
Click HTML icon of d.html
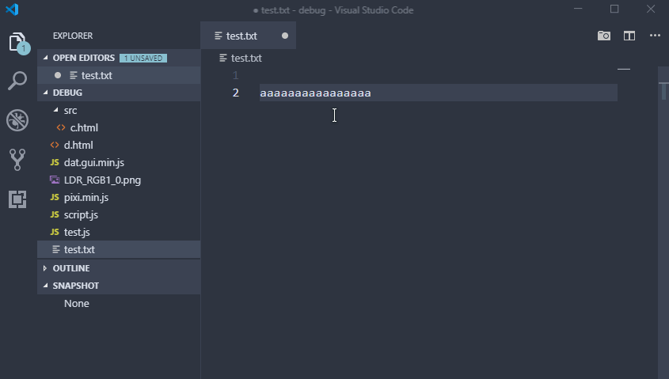55,145
